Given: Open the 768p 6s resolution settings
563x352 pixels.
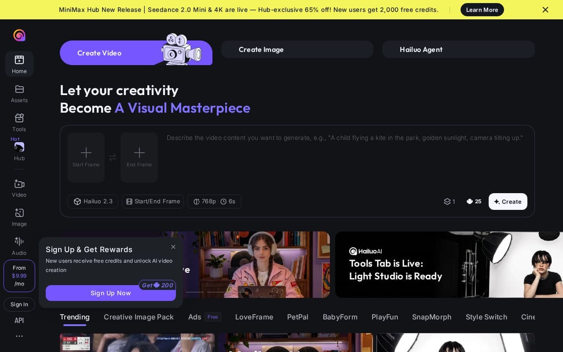Looking at the screenshot, I should point(214,202).
